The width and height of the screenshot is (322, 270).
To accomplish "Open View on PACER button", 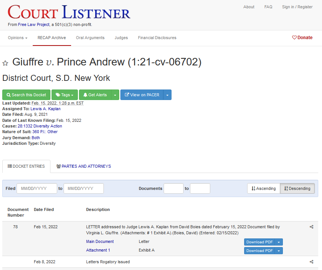I will coord(142,95).
